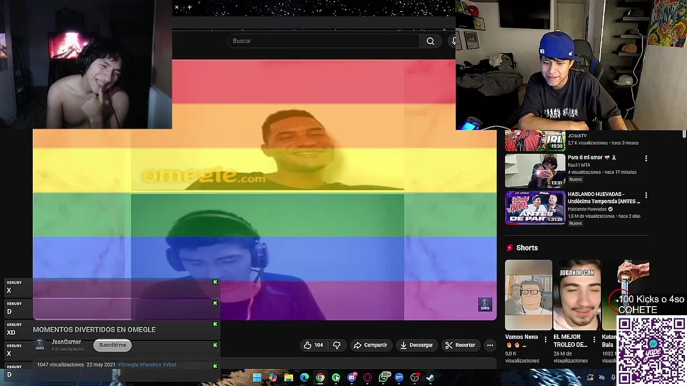
Task: Open options for 'EL MEJOR TROLEO DE' short
Action: pyautogui.click(x=594, y=339)
